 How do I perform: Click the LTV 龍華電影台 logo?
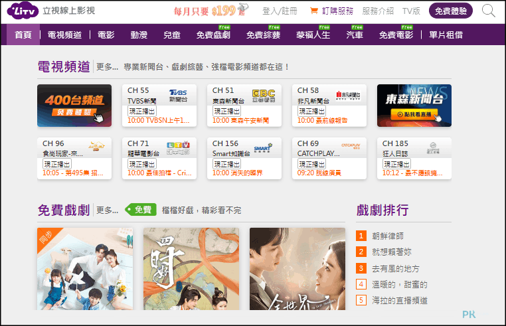[x=178, y=148]
